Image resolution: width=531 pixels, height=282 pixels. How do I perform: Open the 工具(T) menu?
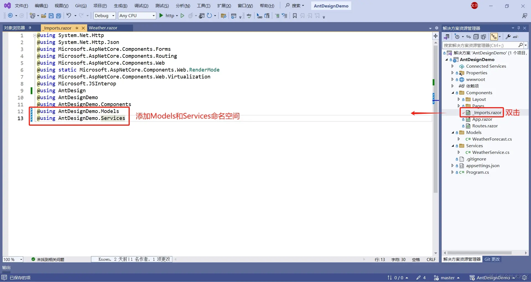tap(204, 6)
